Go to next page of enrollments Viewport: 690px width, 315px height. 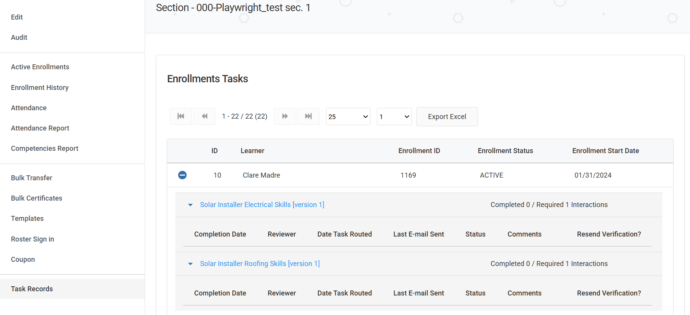[285, 116]
